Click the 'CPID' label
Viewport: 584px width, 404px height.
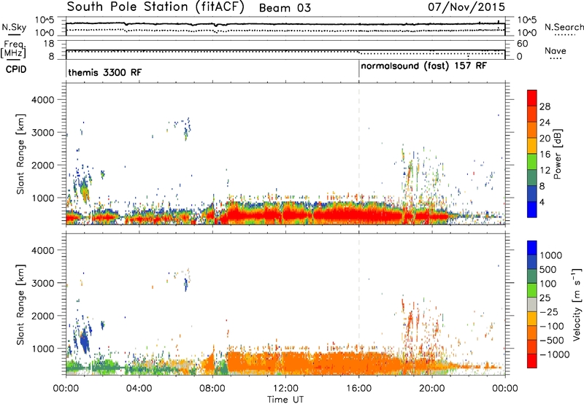[16, 69]
